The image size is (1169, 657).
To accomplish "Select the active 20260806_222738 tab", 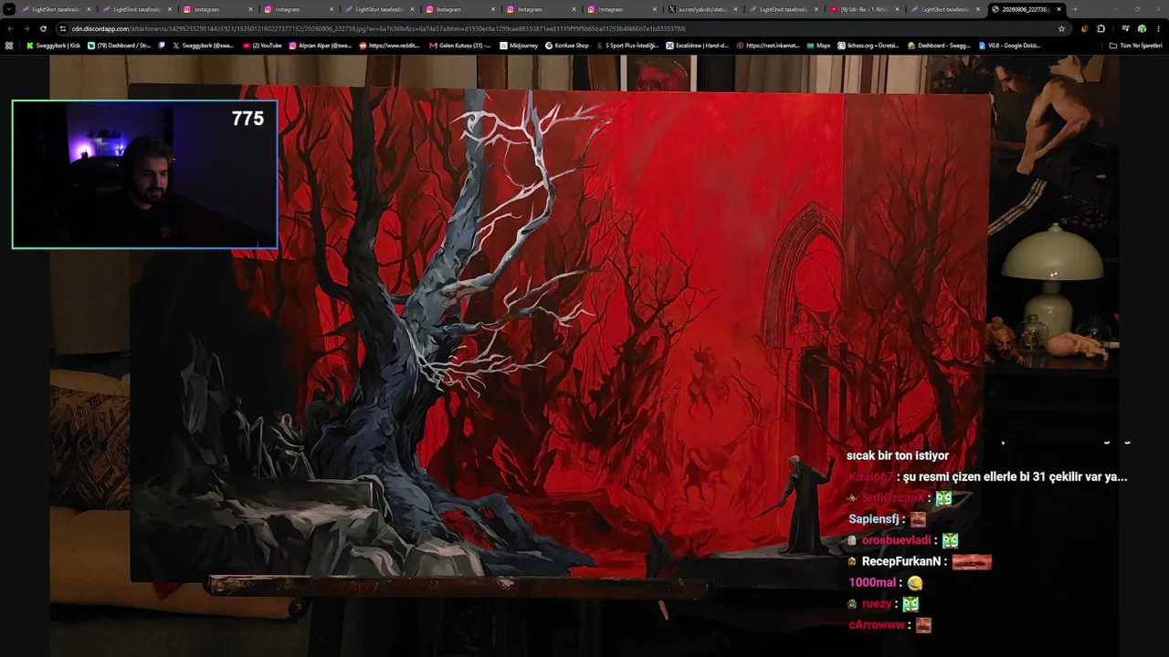I will (x=1027, y=9).
